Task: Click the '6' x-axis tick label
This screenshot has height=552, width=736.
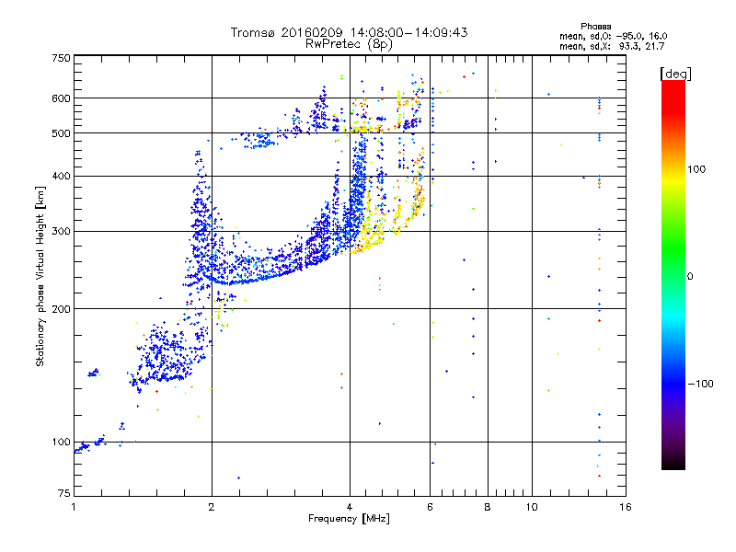Action: [430, 507]
